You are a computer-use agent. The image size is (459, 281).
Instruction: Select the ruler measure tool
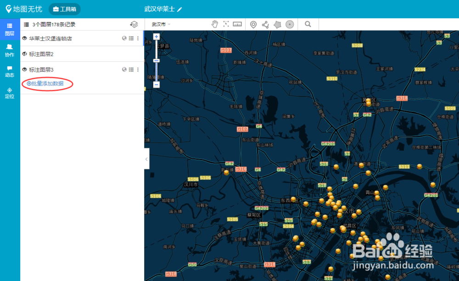pos(237,24)
